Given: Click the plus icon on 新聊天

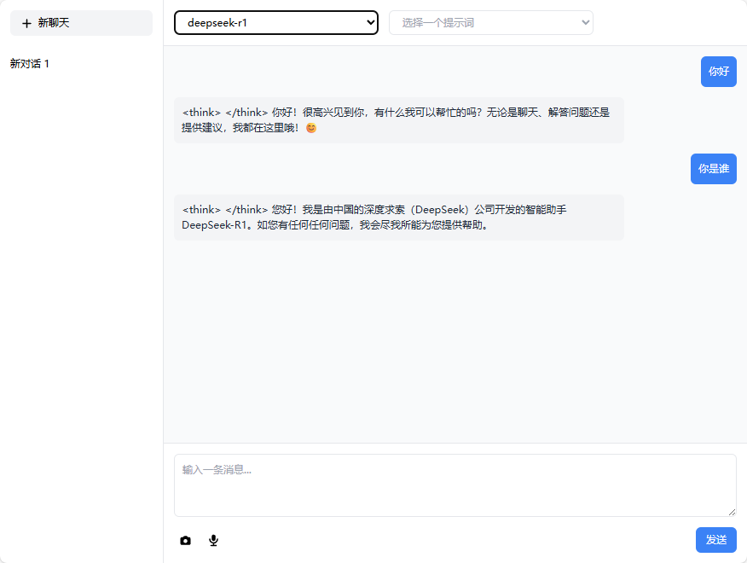Looking at the screenshot, I should coord(26,23).
